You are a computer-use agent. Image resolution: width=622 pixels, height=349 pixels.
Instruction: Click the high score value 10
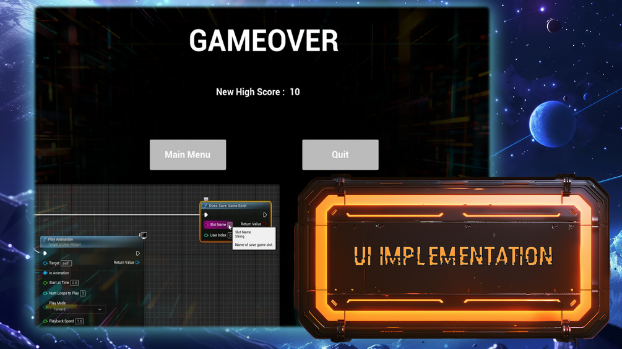click(295, 92)
